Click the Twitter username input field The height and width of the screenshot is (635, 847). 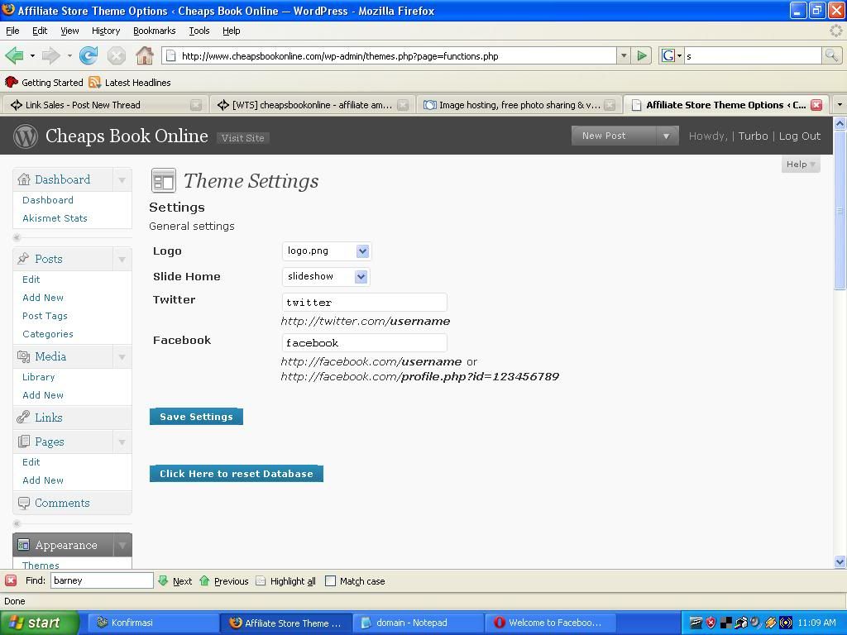pyautogui.click(x=364, y=303)
